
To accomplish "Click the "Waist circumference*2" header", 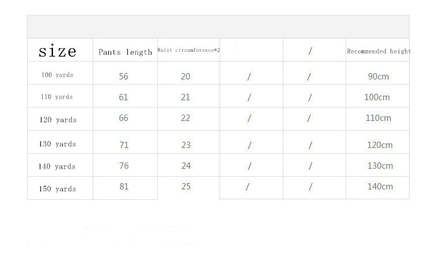I will [188, 50].
